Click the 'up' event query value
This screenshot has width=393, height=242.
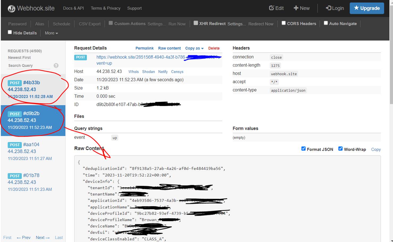(115, 138)
